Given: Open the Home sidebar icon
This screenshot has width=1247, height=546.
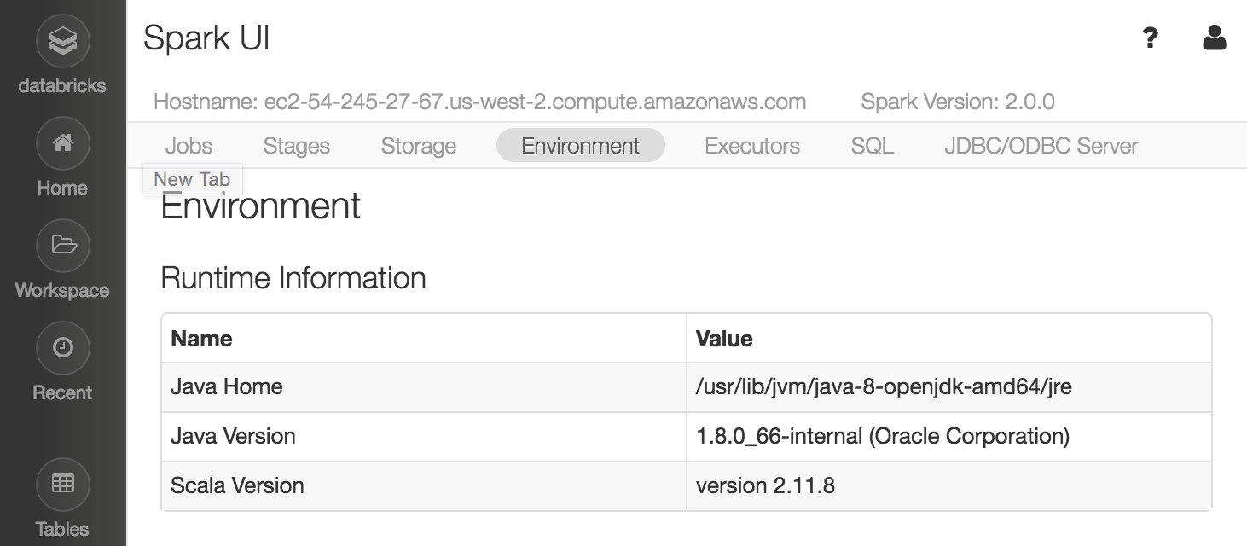Looking at the screenshot, I should (x=62, y=144).
